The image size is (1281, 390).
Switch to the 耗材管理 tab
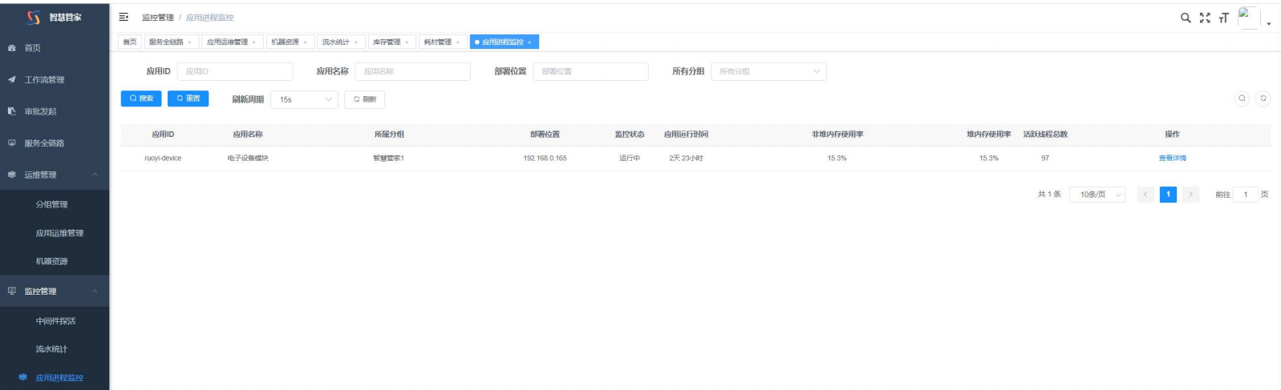pos(438,42)
